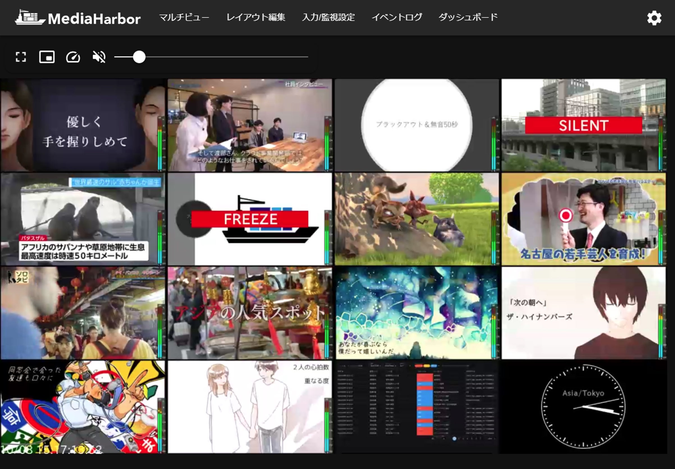
Task: Open the ダッシュボード page
Action: 468,18
